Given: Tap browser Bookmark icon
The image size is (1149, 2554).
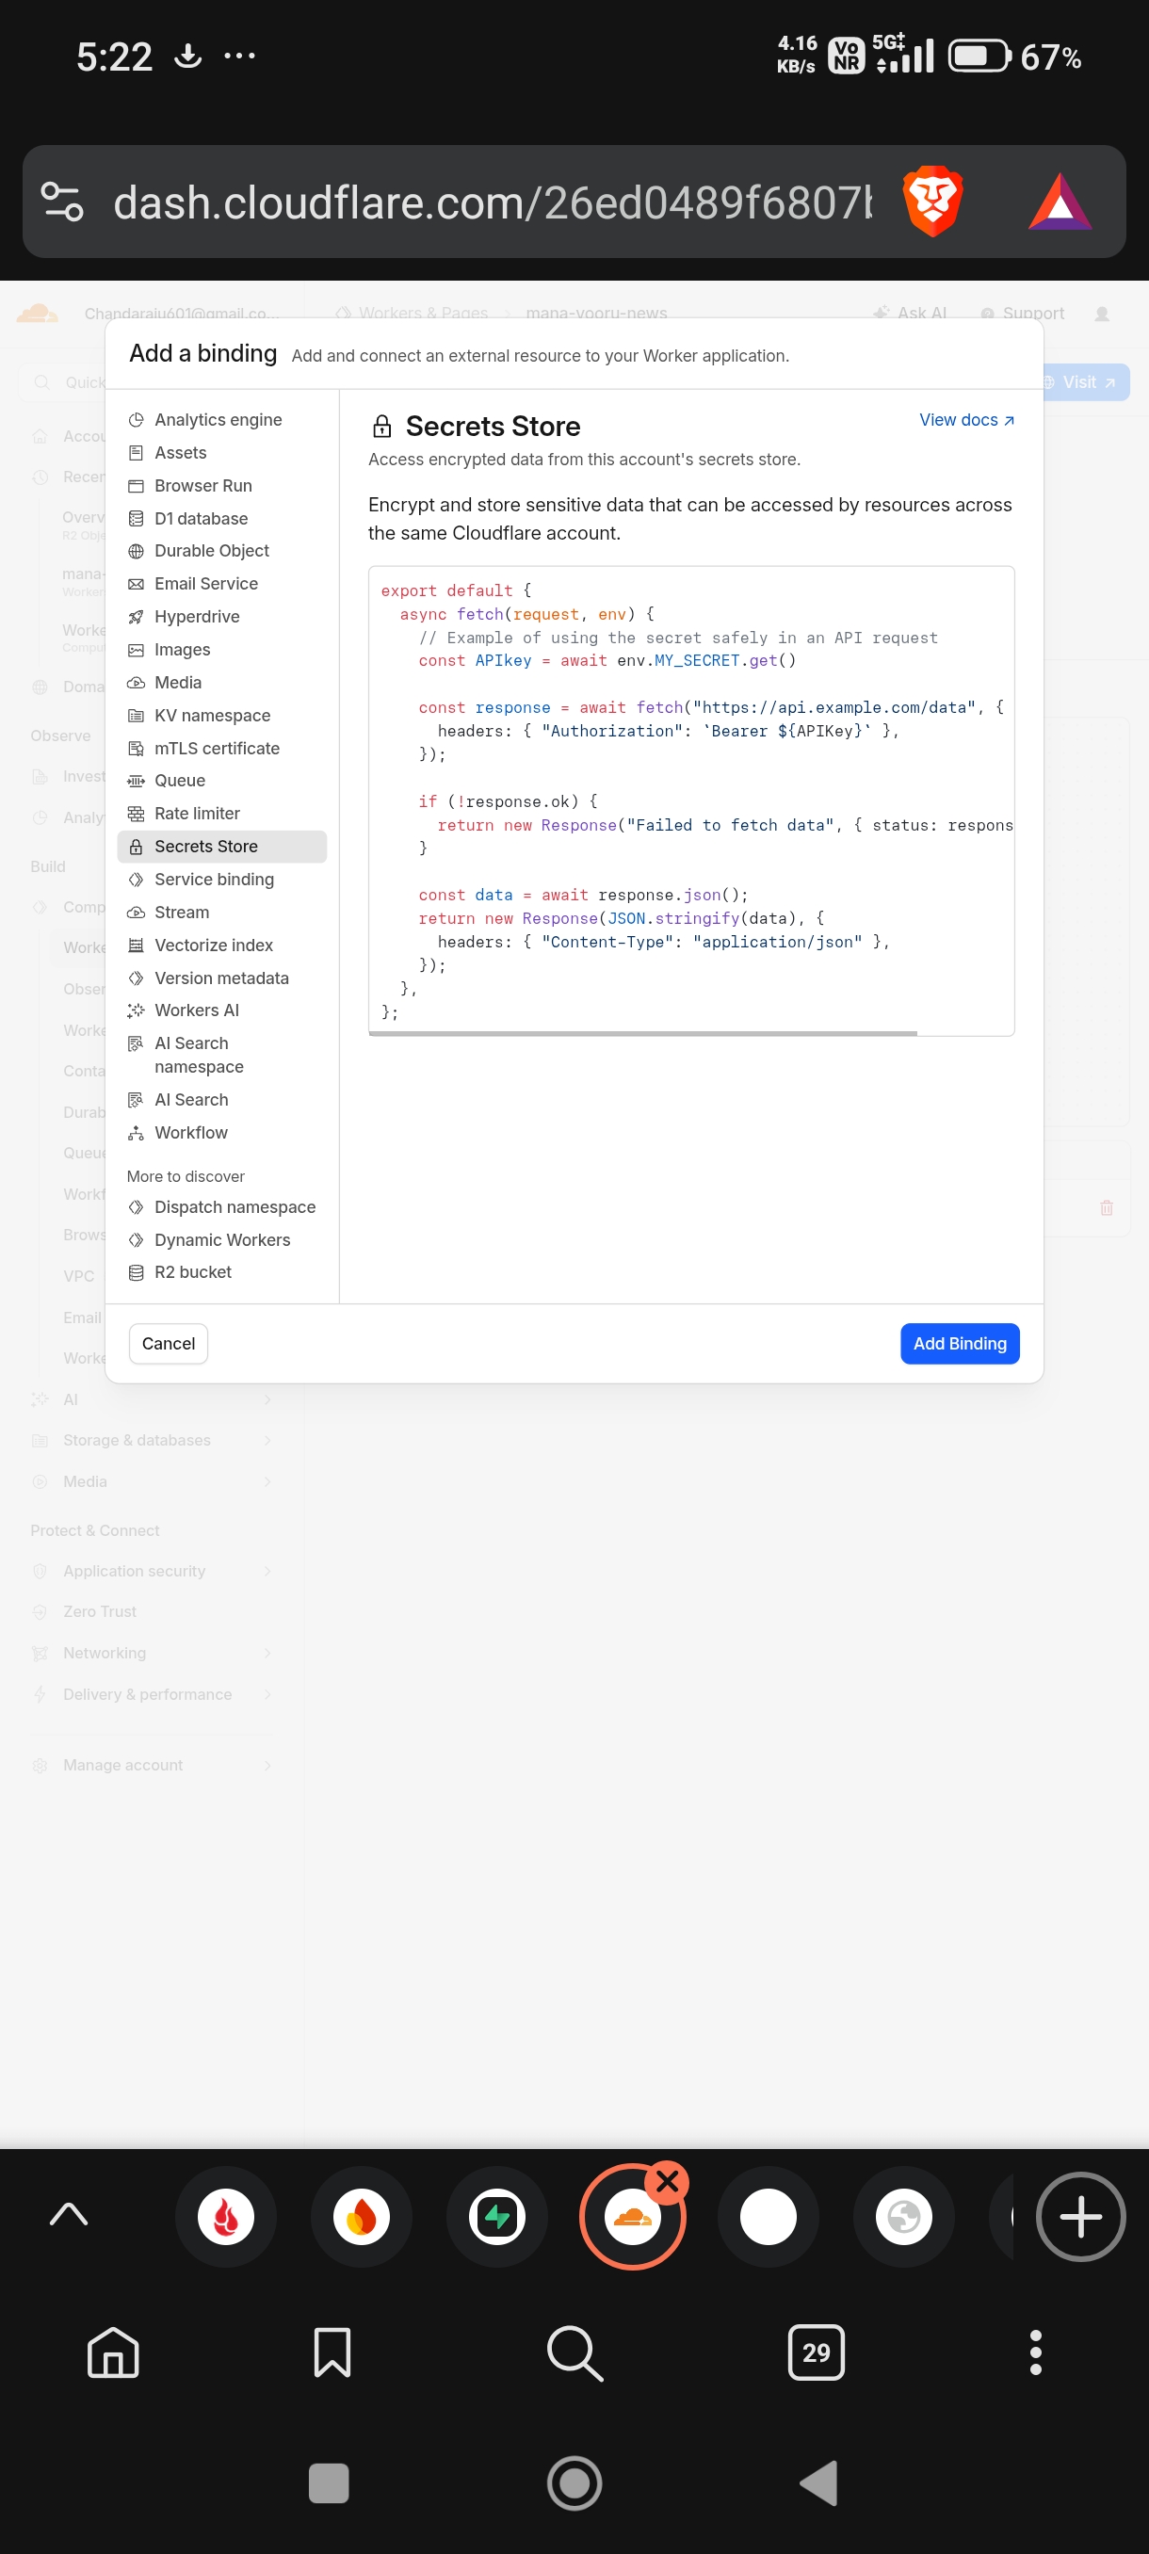Looking at the screenshot, I should point(332,2352).
